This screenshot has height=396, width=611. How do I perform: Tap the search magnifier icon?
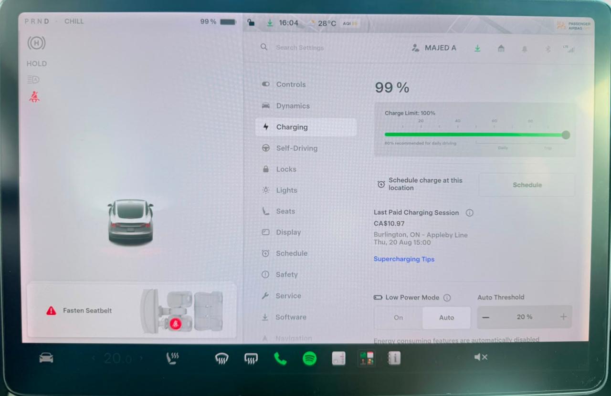tap(264, 47)
